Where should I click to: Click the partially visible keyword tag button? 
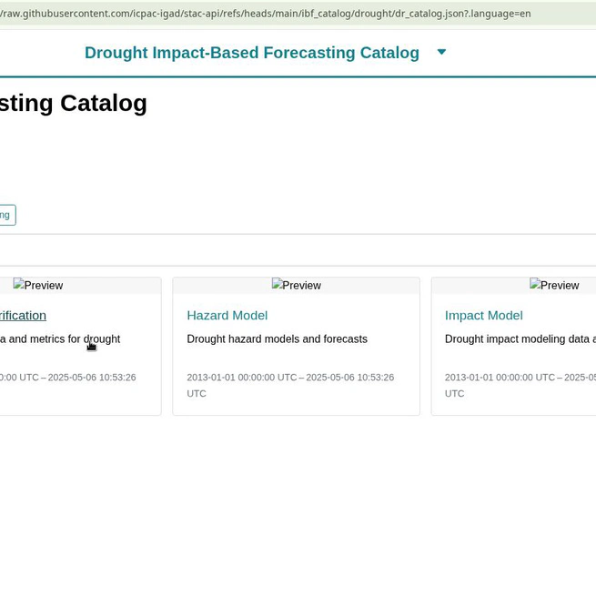[7, 215]
